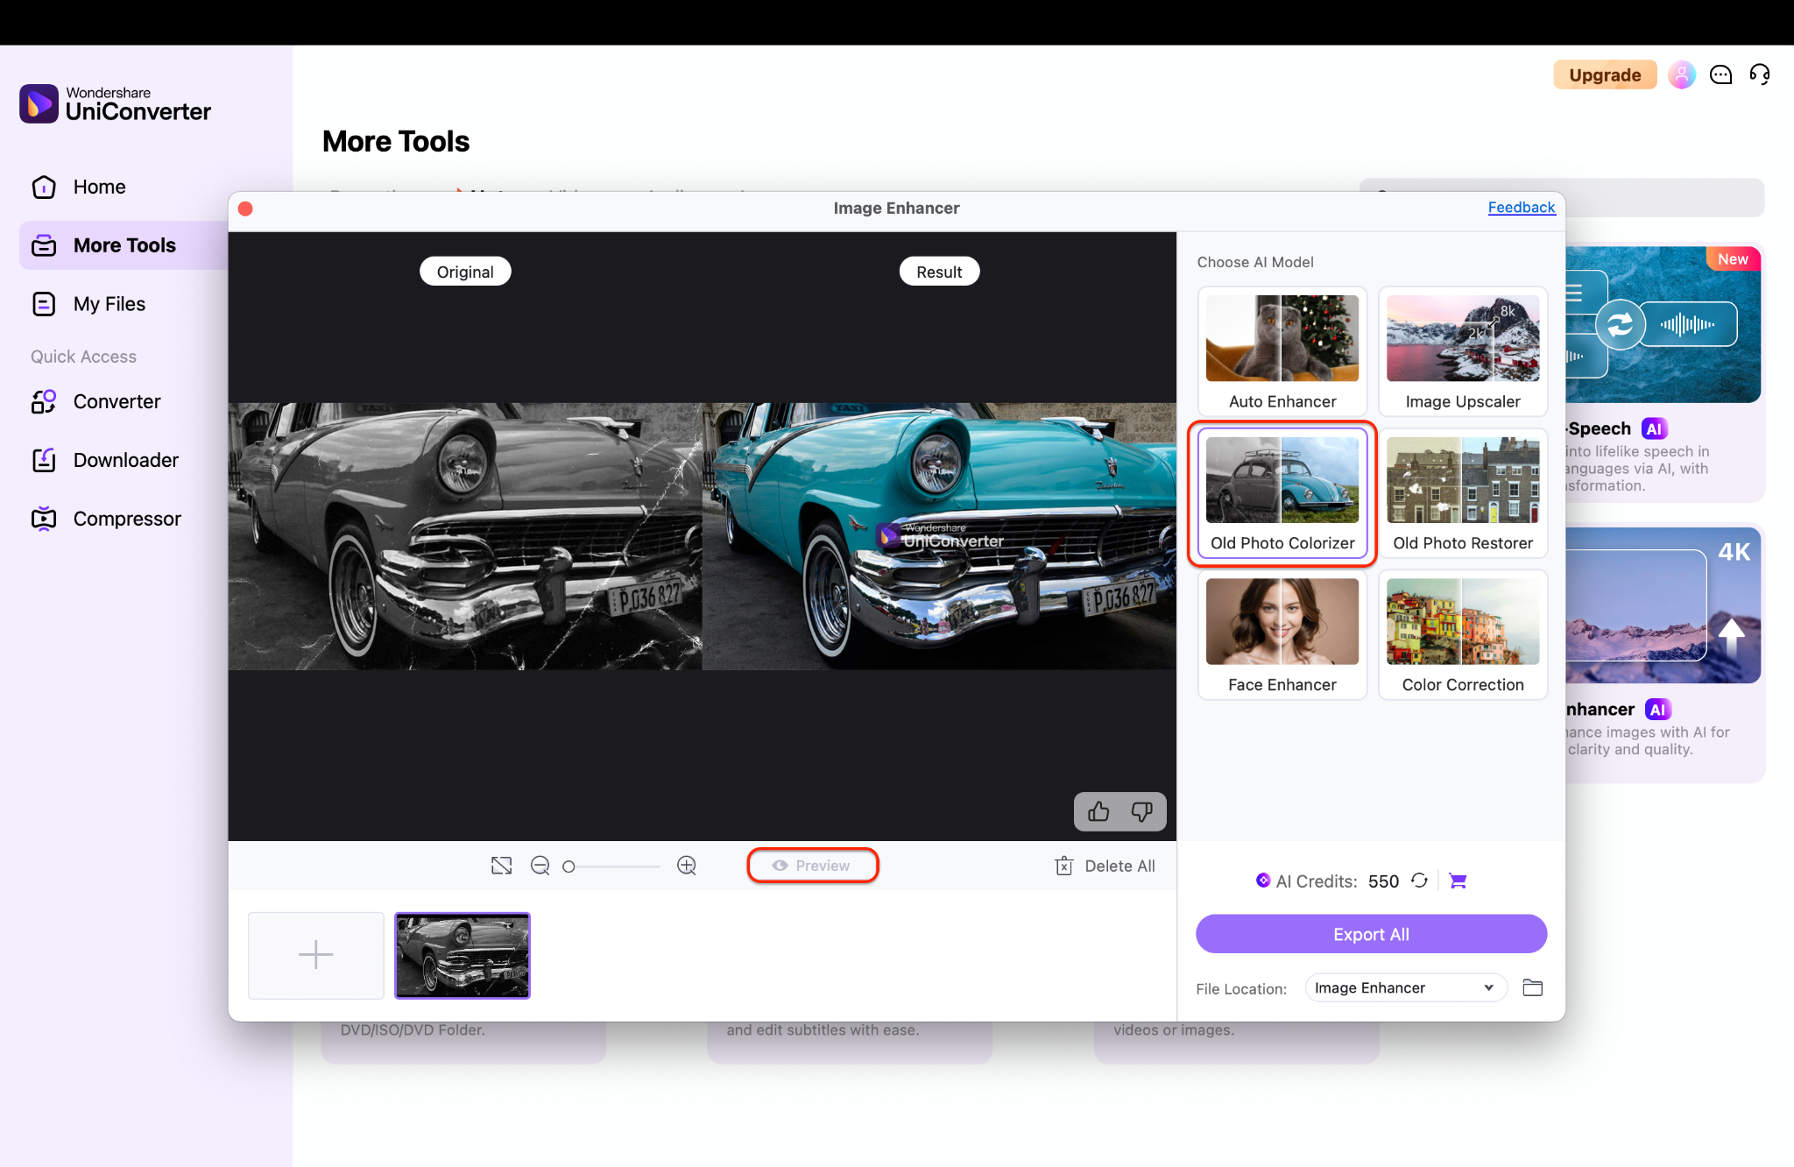Choose the Auto Enhancer AI model

click(1282, 351)
